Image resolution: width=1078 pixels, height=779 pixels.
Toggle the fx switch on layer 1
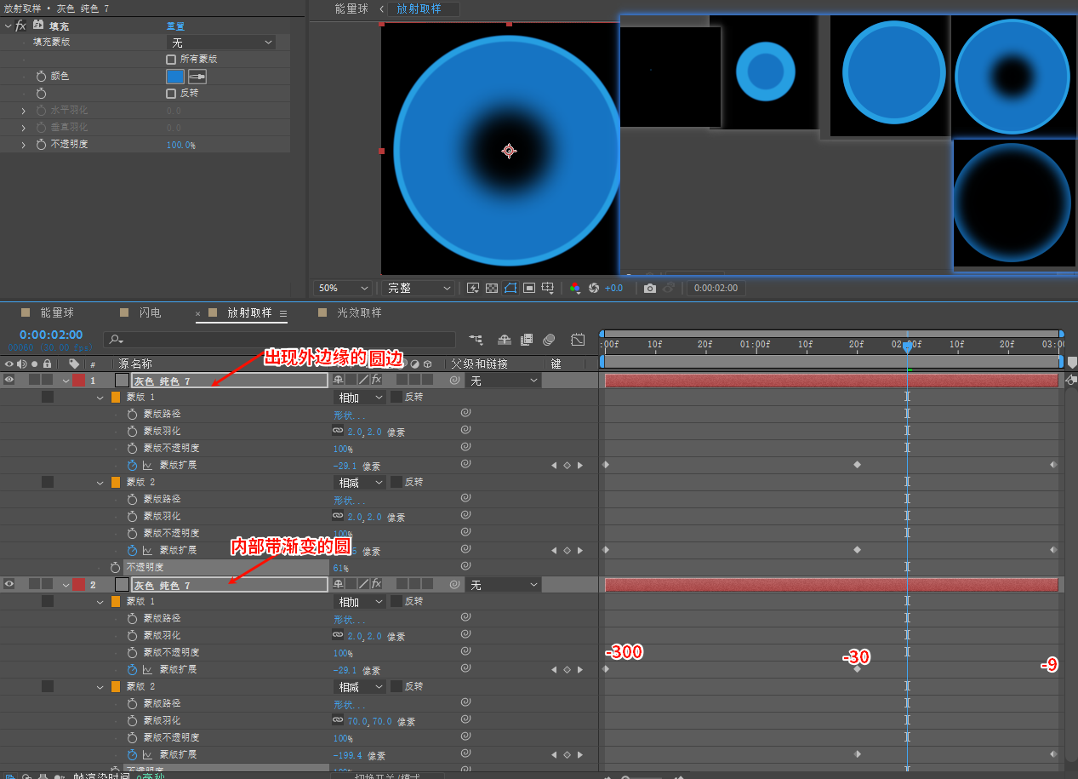coord(377,381)
